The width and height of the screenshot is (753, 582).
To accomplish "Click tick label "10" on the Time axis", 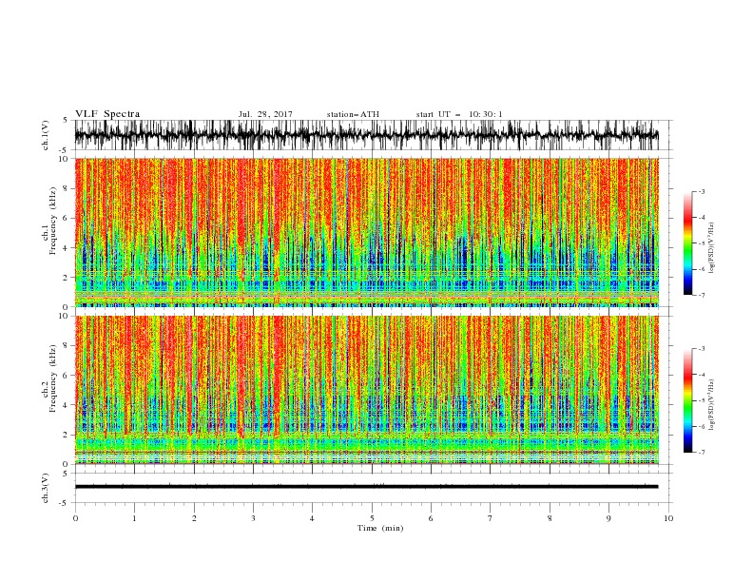I will 668,518.
